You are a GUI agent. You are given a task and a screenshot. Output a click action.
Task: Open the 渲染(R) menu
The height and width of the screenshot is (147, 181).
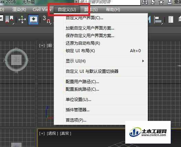point(19,10)
